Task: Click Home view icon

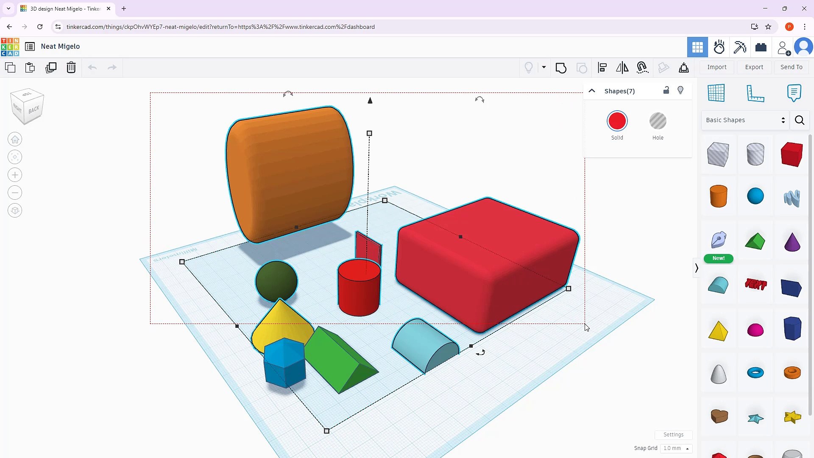Action: pyautogui.click(x=15, y=140)
